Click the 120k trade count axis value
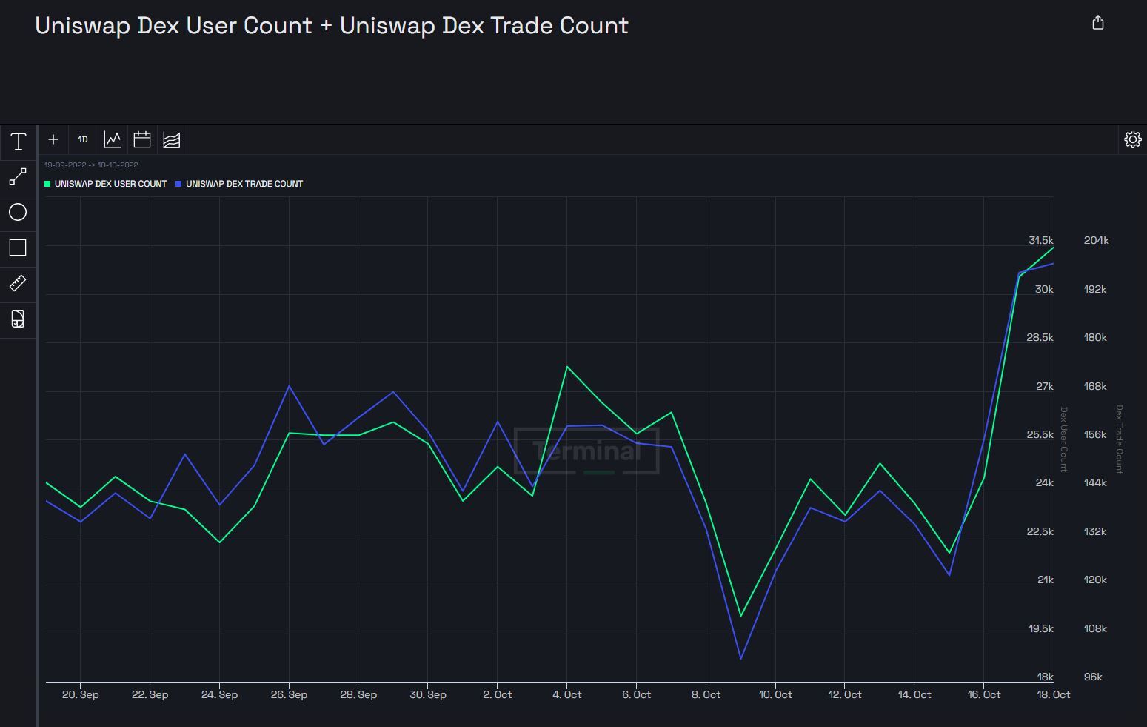 pyautogui.click(x=1095, y=580)
